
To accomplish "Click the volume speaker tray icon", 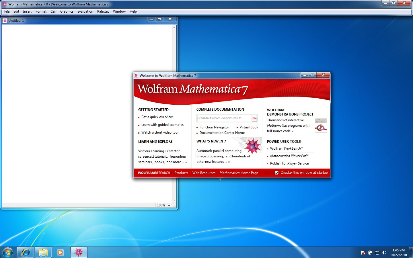I will point(384,253).
